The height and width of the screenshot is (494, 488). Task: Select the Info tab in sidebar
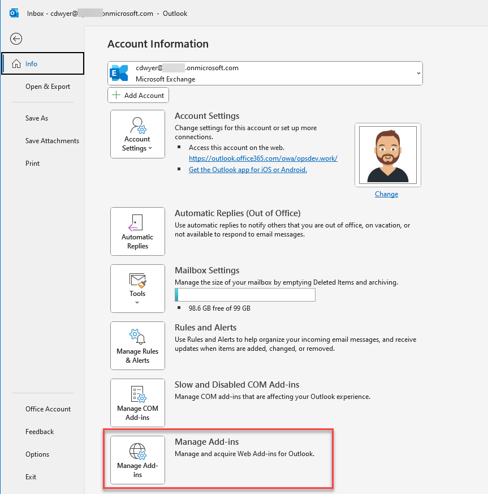[42, 63]
